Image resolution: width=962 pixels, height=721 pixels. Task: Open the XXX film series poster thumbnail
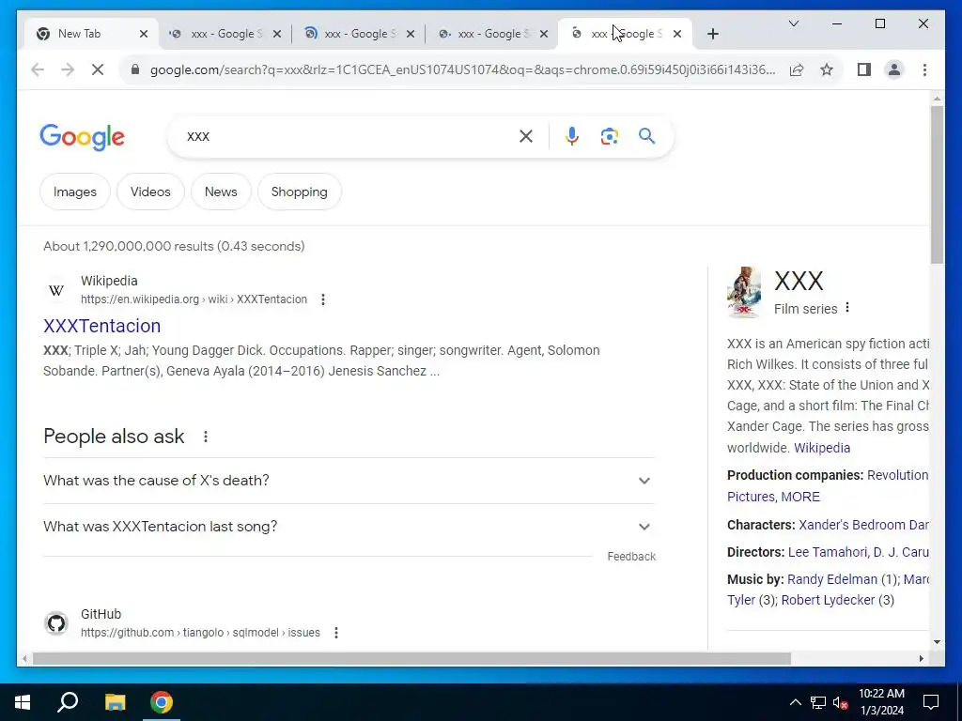point(744,292)
